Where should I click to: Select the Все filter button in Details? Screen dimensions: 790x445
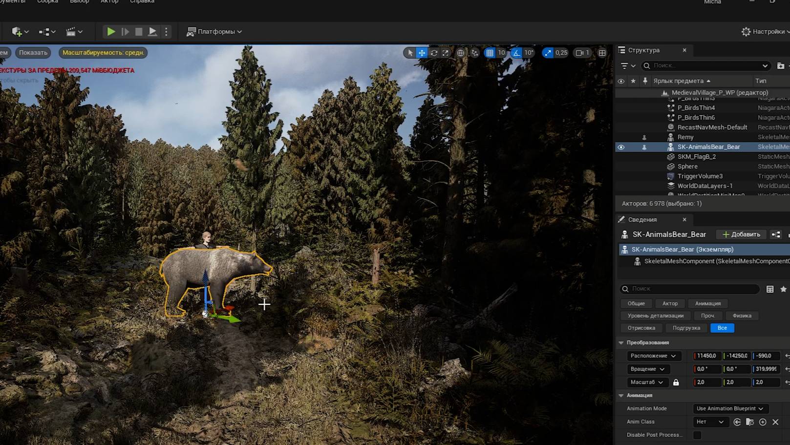pyautogui.click(x=722, y=328)
